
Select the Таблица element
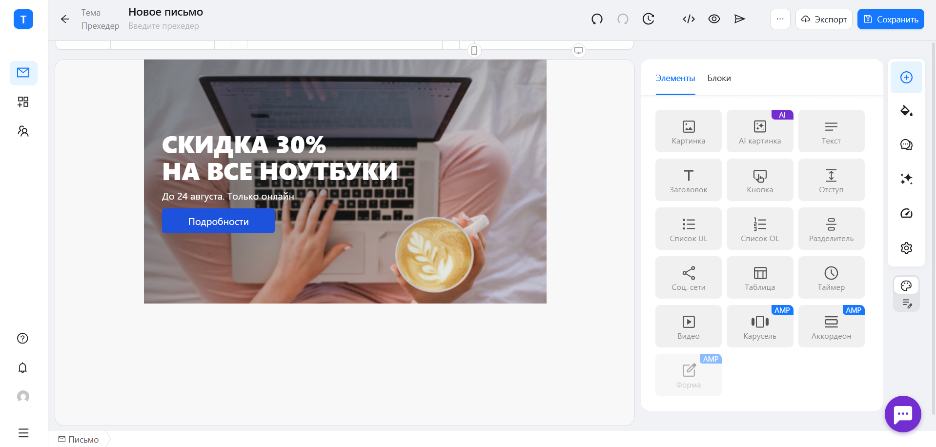(x=759, y=277)
